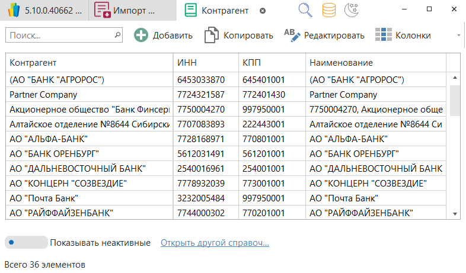Open the Открыть другой справочник link
The image size is (466, 273).
click(x=215, y=243)
